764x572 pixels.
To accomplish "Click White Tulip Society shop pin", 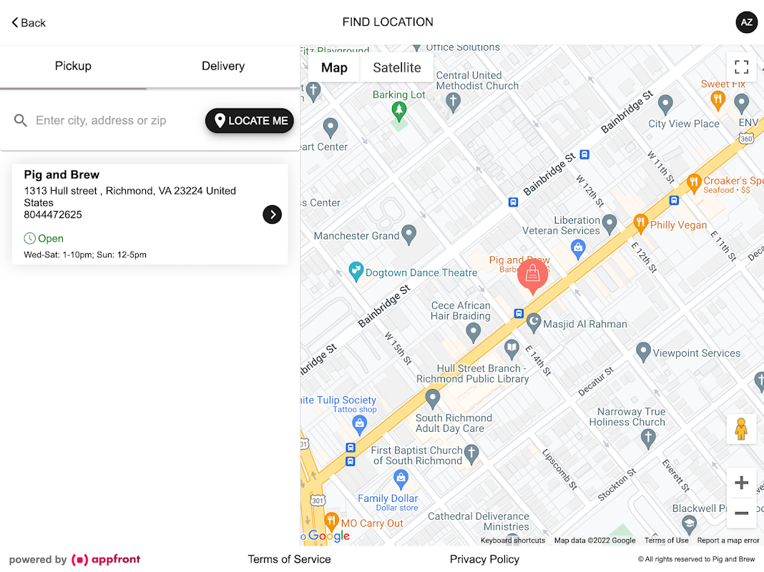I will click(x=360, y=425).
